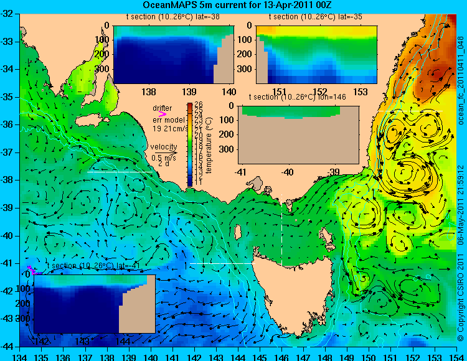Open the lat=-35 temperature section plot
The height and width of the screenshot is (361, 467).
[x=316, y=55]
